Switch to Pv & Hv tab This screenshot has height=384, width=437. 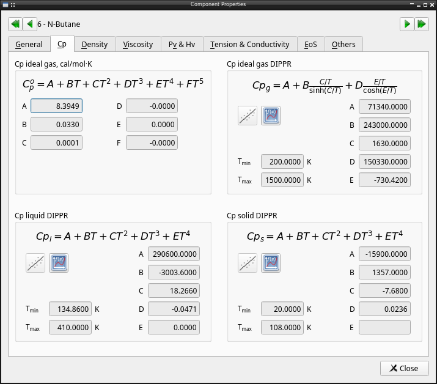pyautogui.click(x=182, y=45)
